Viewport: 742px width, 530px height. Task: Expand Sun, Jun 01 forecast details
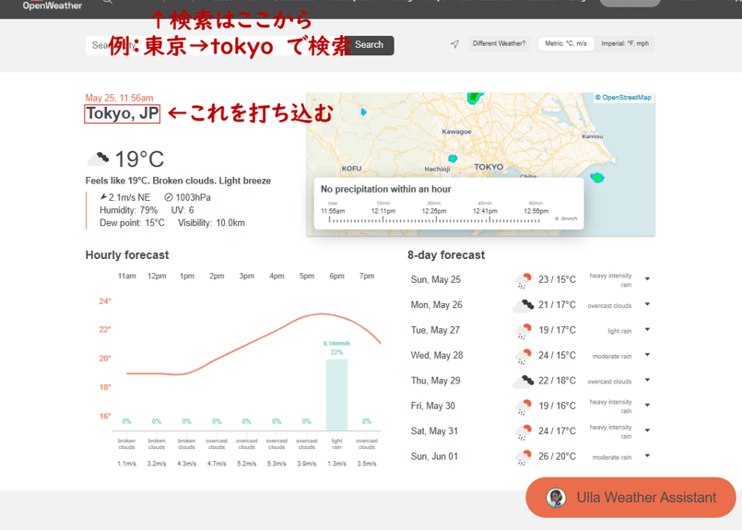click(647, 455)
